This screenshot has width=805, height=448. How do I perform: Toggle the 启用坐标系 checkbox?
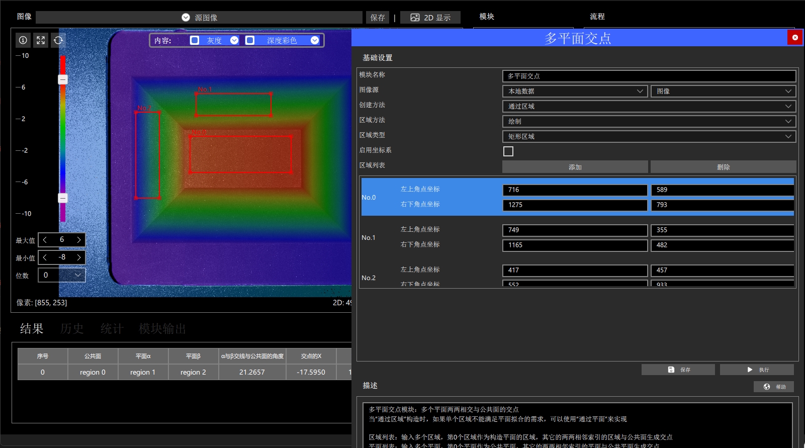pyautogui.click(x=508, y=151)
